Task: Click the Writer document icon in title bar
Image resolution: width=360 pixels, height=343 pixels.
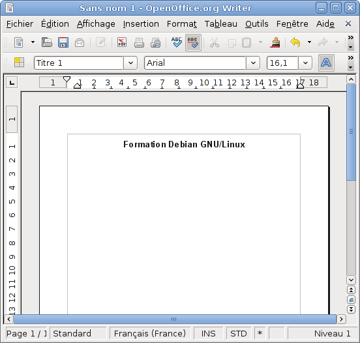Action: pos(9,8)
